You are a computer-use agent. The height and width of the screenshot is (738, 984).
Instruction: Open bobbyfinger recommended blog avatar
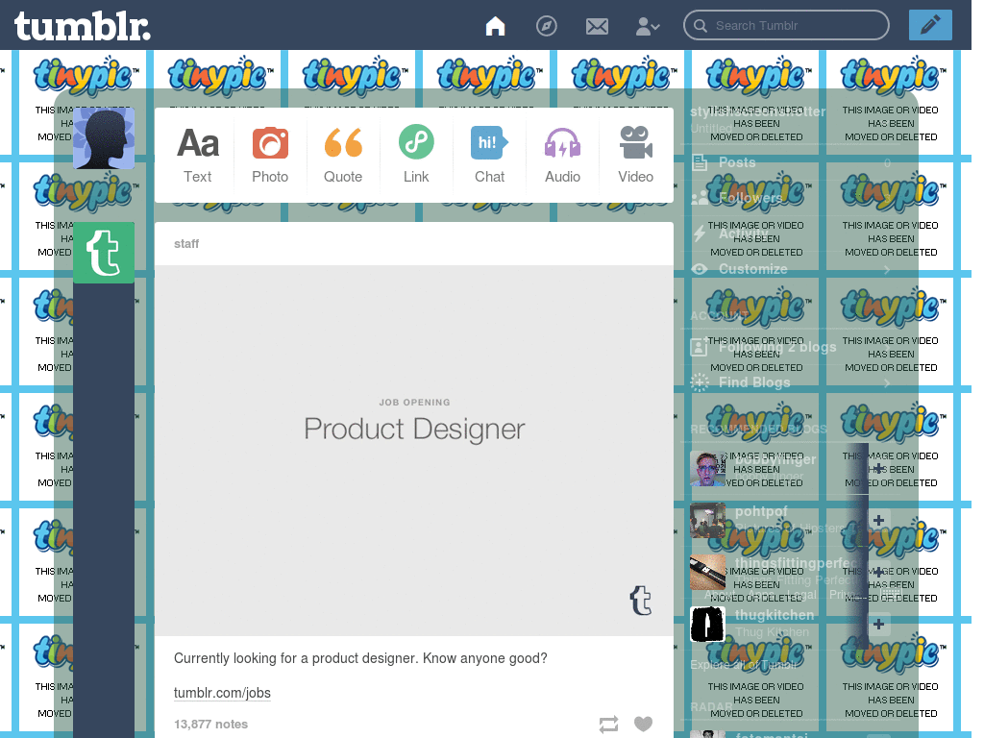point(708,469)
